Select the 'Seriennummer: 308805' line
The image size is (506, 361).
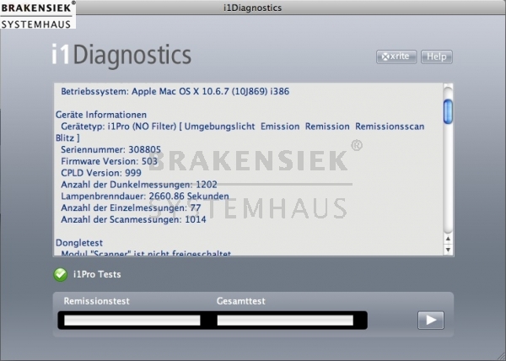(x=110, y=149)
